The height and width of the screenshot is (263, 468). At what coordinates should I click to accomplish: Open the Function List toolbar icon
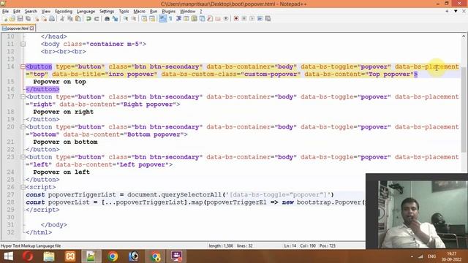pyautogui.click(x=210, y=18)
